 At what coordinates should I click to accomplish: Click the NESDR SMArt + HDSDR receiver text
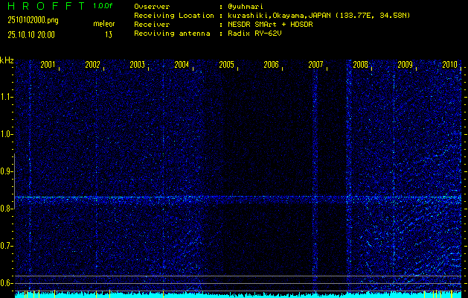(x=270, y=25)
